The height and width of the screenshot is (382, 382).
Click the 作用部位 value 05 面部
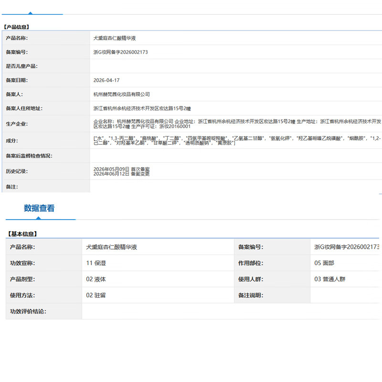[324, 263]
